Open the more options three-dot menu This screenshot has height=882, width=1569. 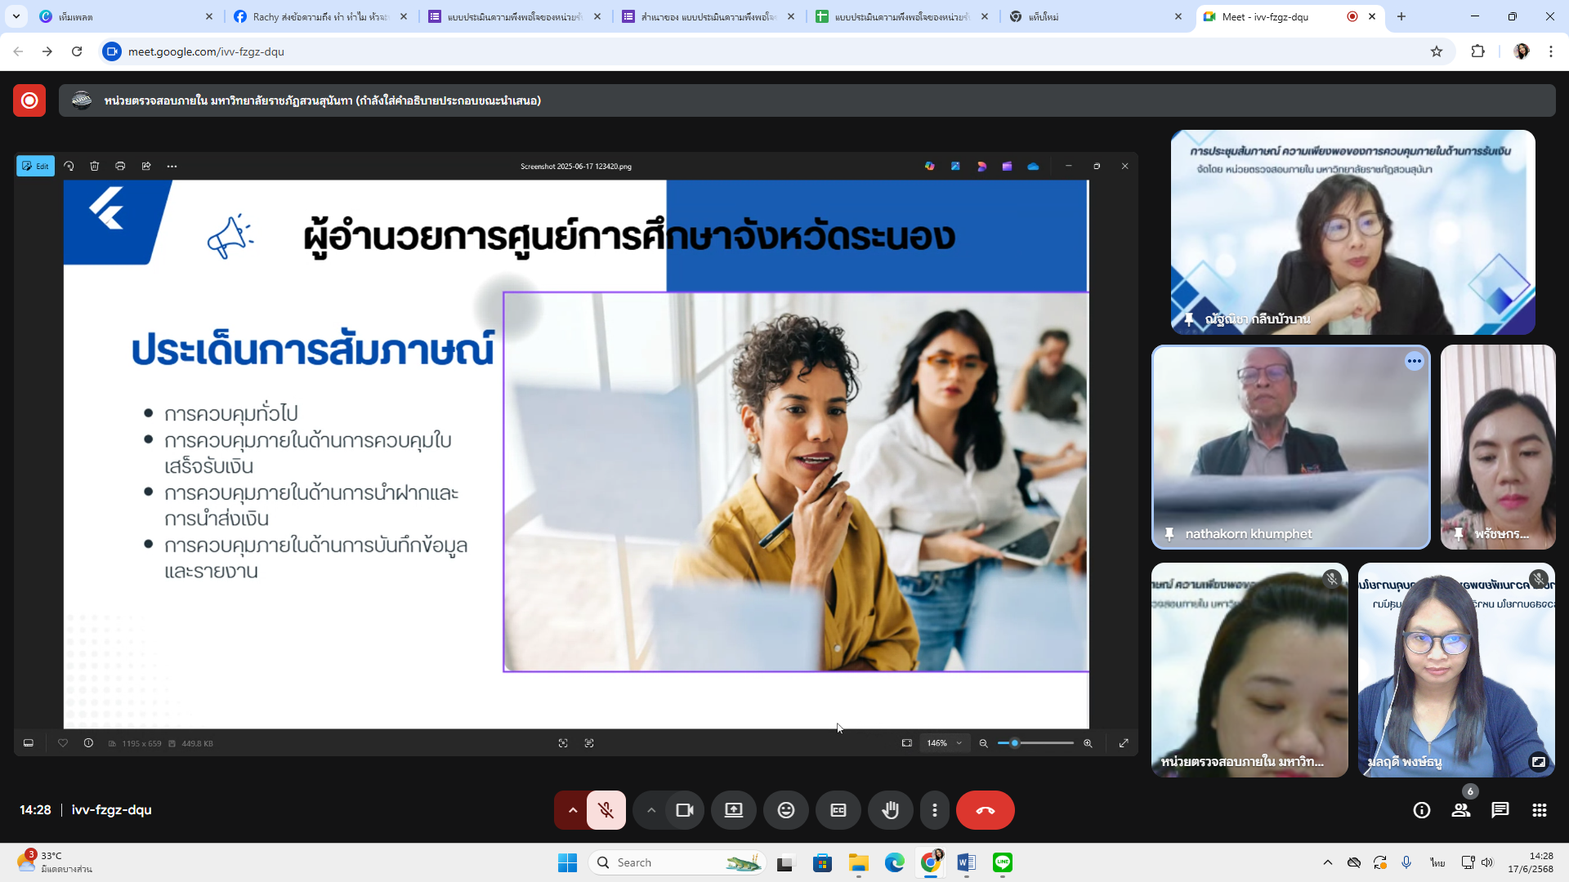(934, 810)
